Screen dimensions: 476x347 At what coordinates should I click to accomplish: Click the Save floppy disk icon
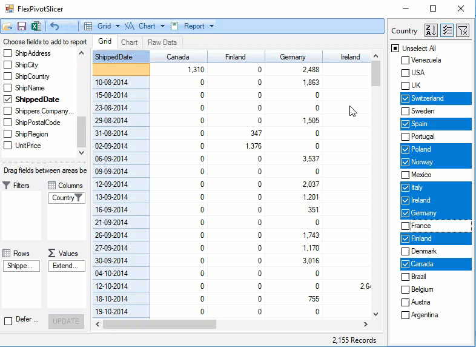[x=22, y=26]
